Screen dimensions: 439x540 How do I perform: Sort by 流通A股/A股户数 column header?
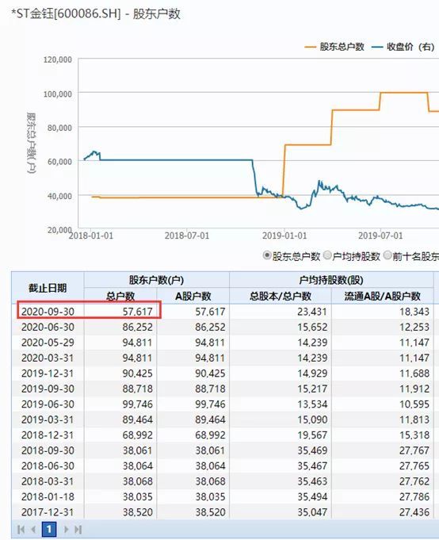coord(382,296)
